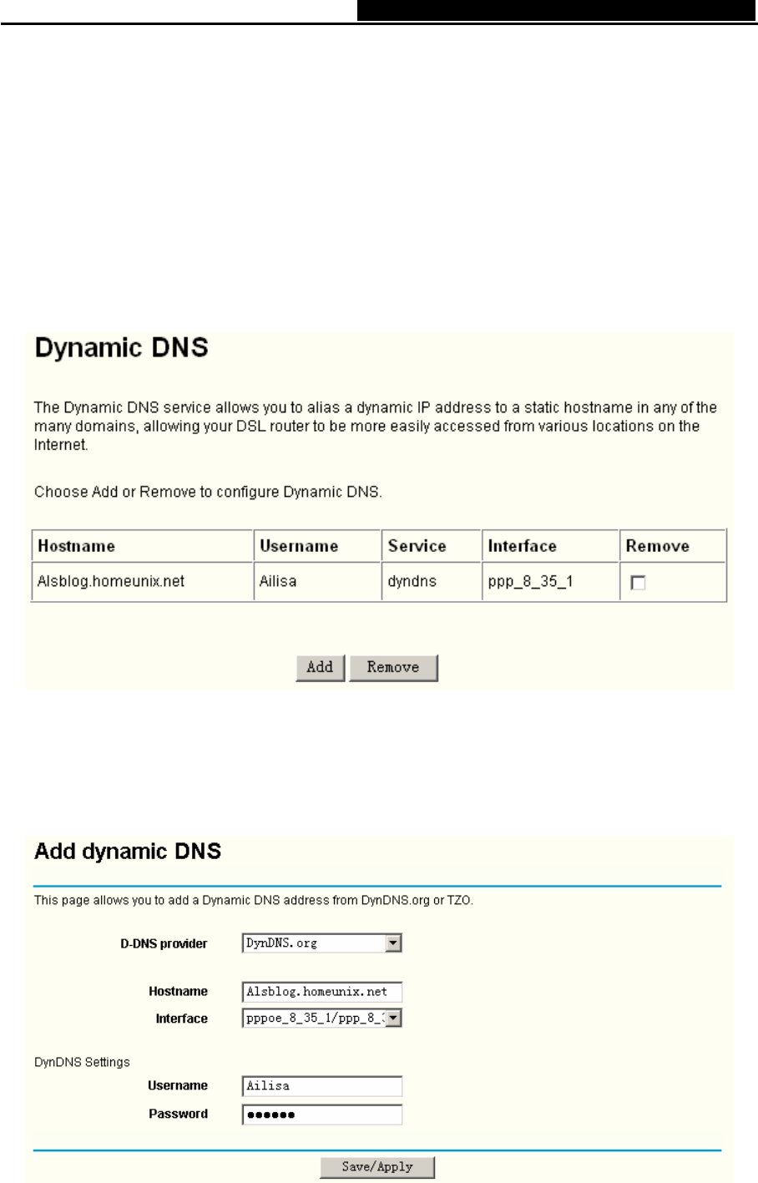
Task: Click the dyndns service cell
Action: tap(432, 582)
